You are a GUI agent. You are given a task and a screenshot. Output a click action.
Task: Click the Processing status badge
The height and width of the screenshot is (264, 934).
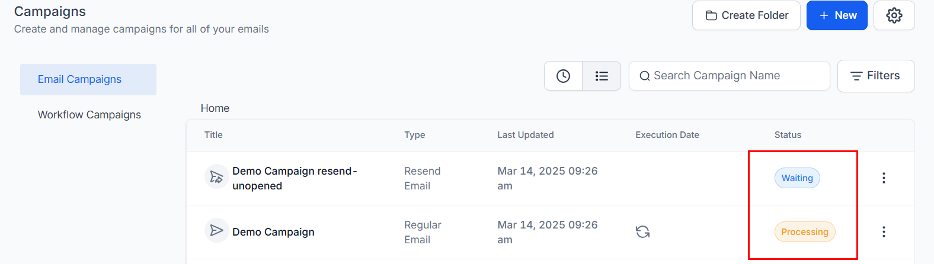804,232
